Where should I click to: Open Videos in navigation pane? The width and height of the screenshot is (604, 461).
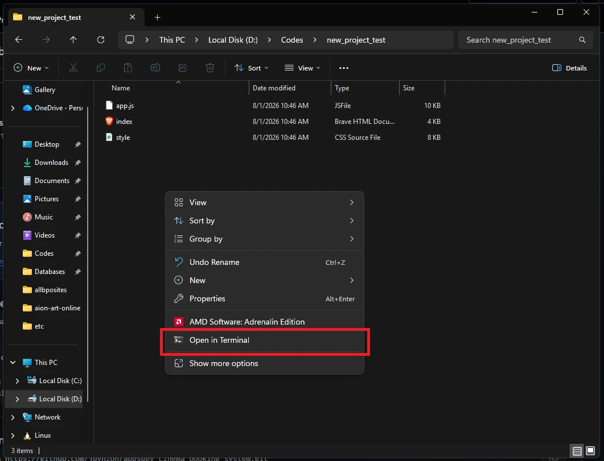click(44, 235)
